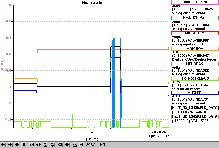This screenshot has height=148, width=219.
Task: Select the MITIRBCK curve label
Action: coord(195,64)
